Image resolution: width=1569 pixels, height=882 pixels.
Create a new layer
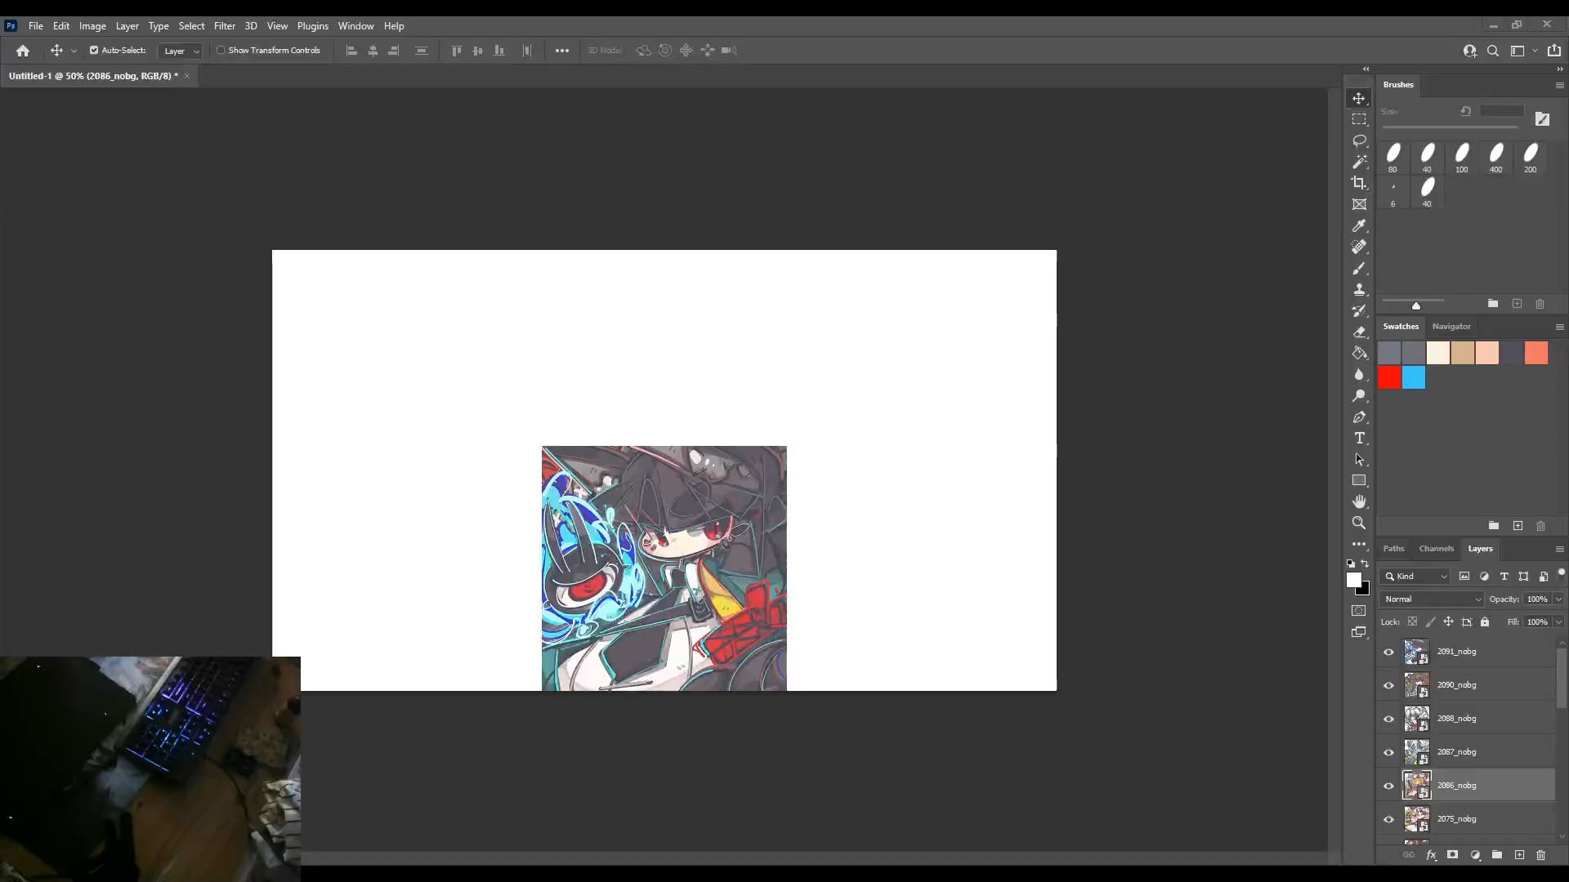point(1519,855)
